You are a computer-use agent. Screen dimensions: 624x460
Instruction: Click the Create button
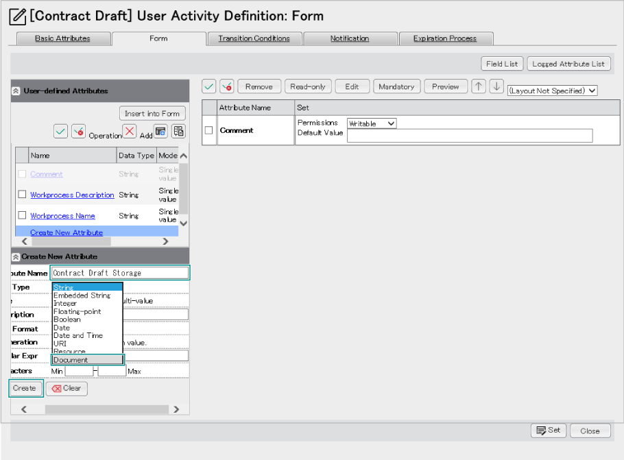coord(25,388)
